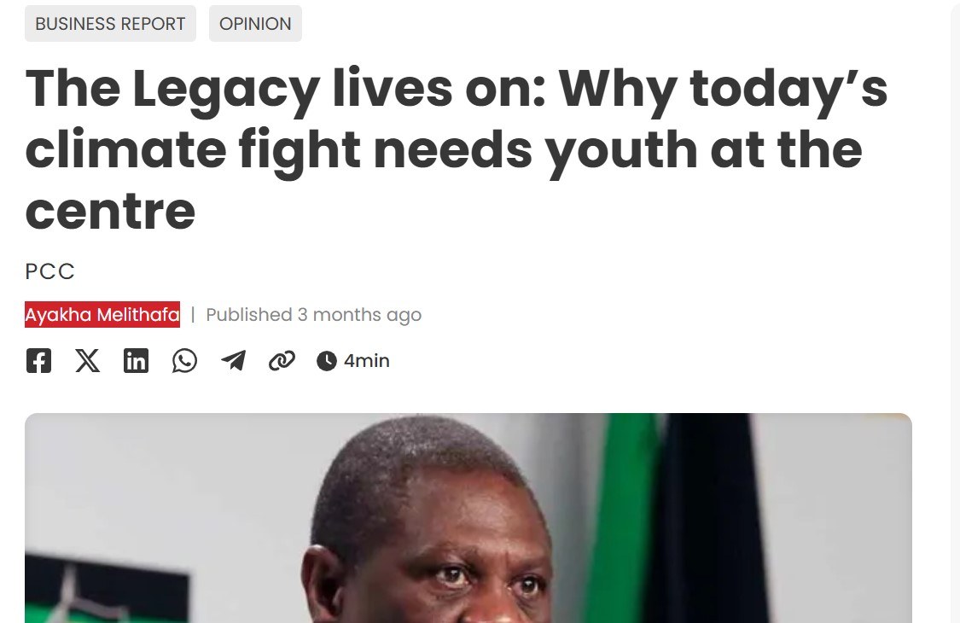Copy the article link using chain icon
This screenshot has height=623, width=960.
282,361
